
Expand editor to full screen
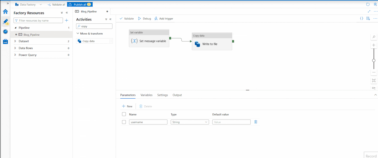(369, 11)
